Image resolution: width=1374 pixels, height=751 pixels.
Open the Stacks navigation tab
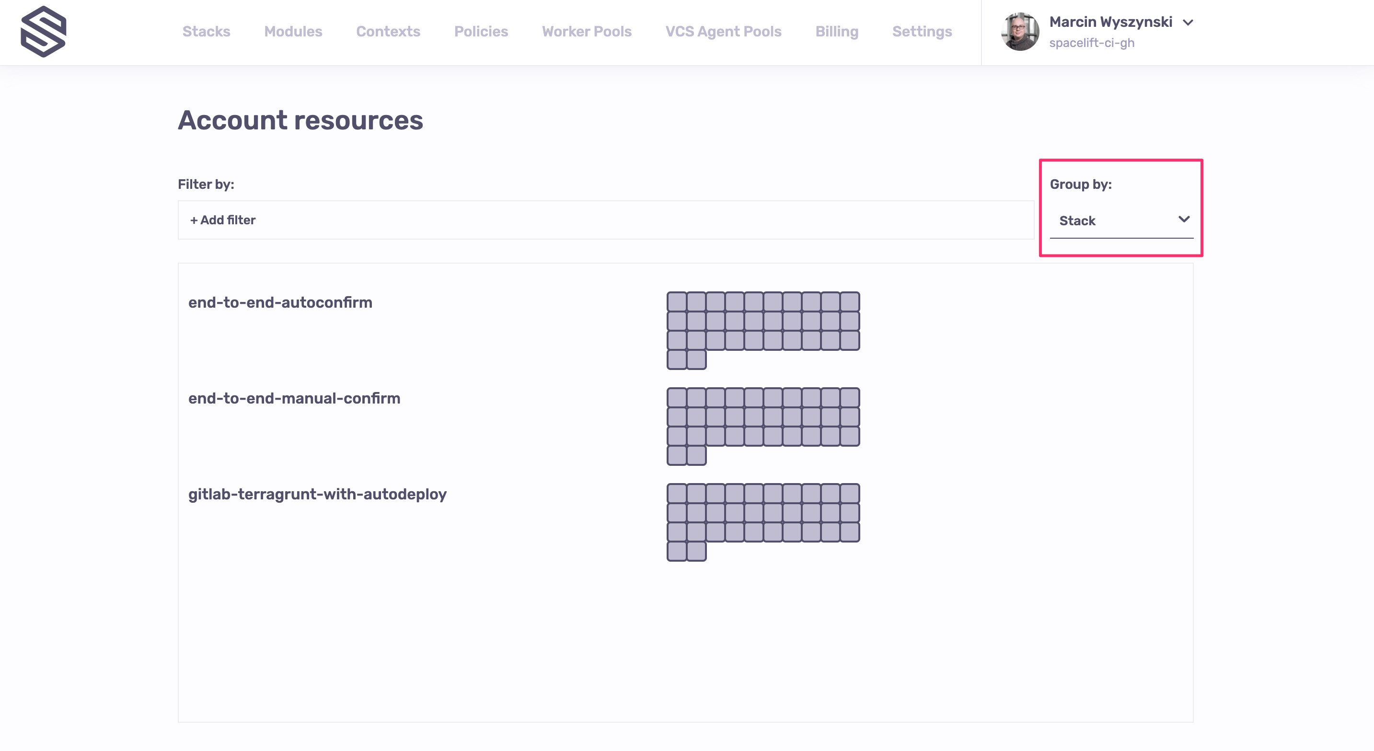206,32
